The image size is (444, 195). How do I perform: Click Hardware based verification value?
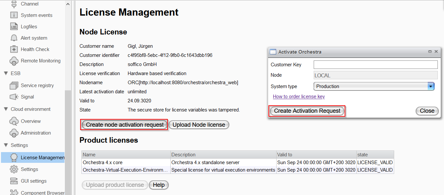157,73
